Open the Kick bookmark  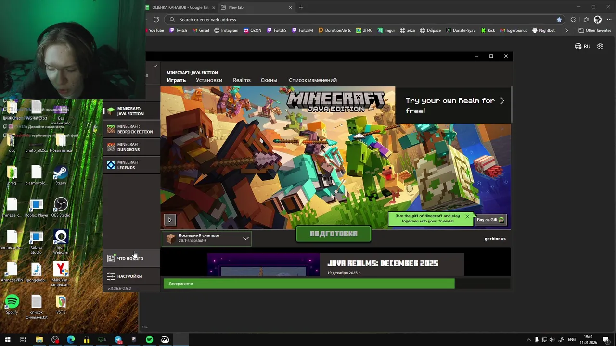point(488,30)
